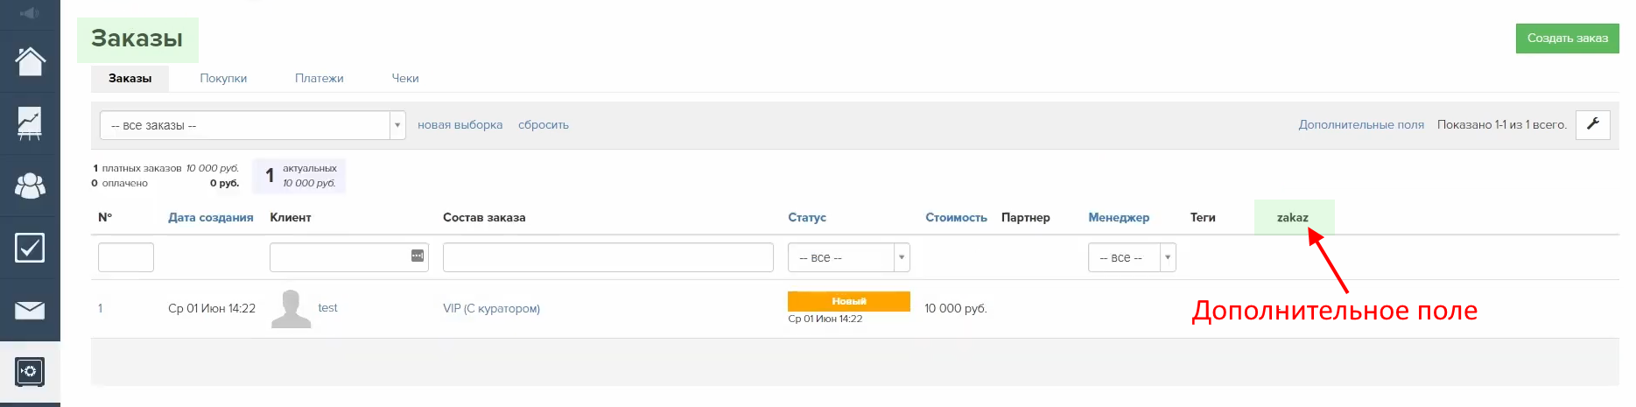Open the home icon in sidebar

pyautogui.click(x=30, y=61)
